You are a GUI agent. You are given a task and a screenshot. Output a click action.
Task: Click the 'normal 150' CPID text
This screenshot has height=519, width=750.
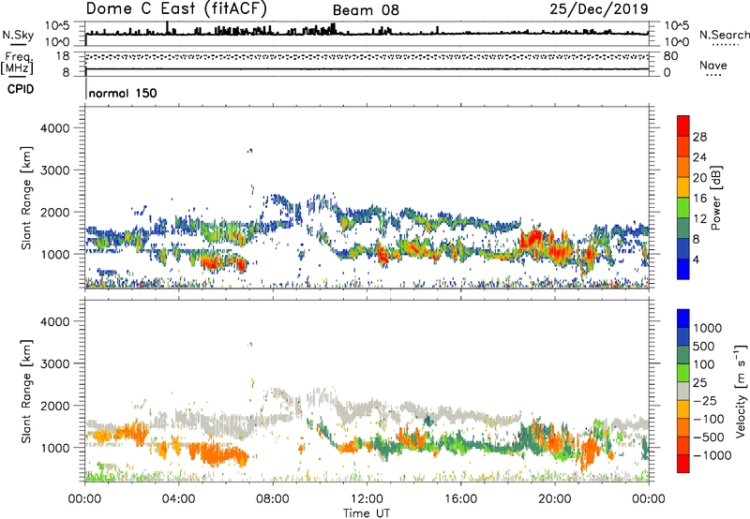pos(123,93)
